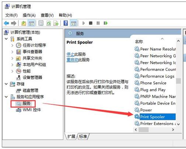The image size is (186, 149).
Task: Click the 停止 service link
Action: pyautogui.click(x=70, y=54)
